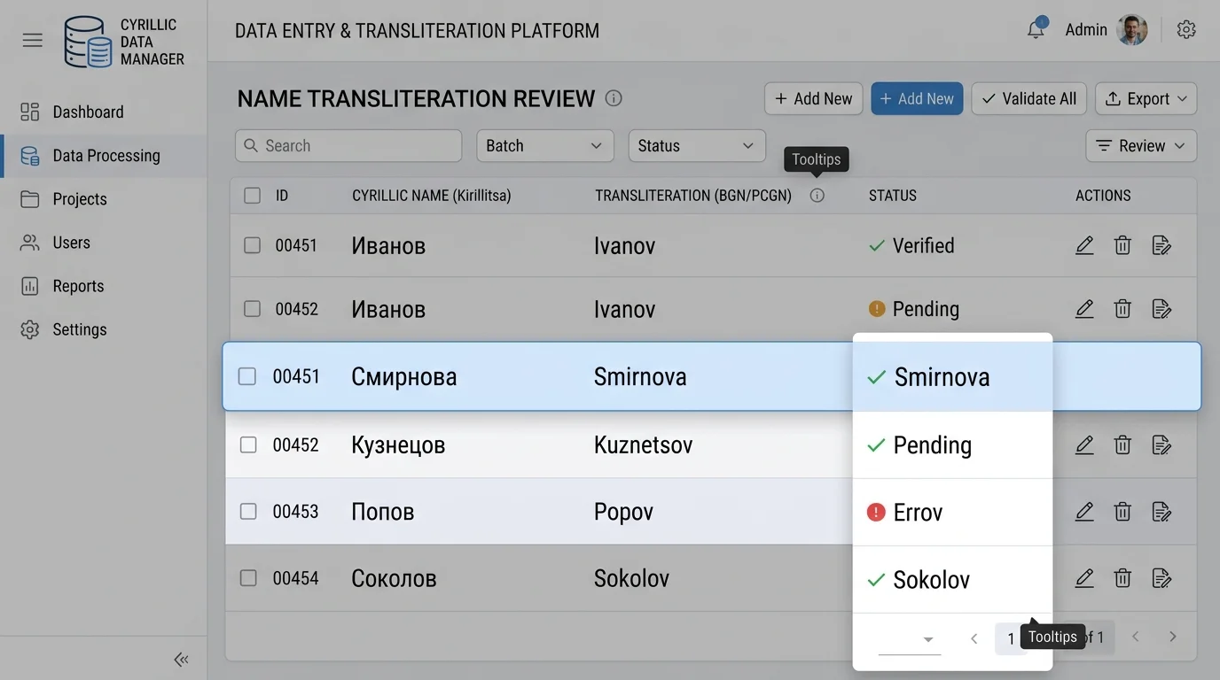Screen dimensions: 1220x680
Task: Open the Review sort dropdown control
Action: 1141,145
